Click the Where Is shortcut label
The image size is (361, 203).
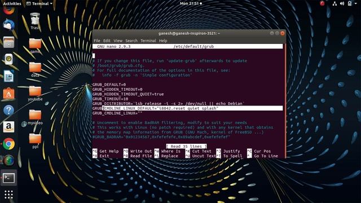171,151
